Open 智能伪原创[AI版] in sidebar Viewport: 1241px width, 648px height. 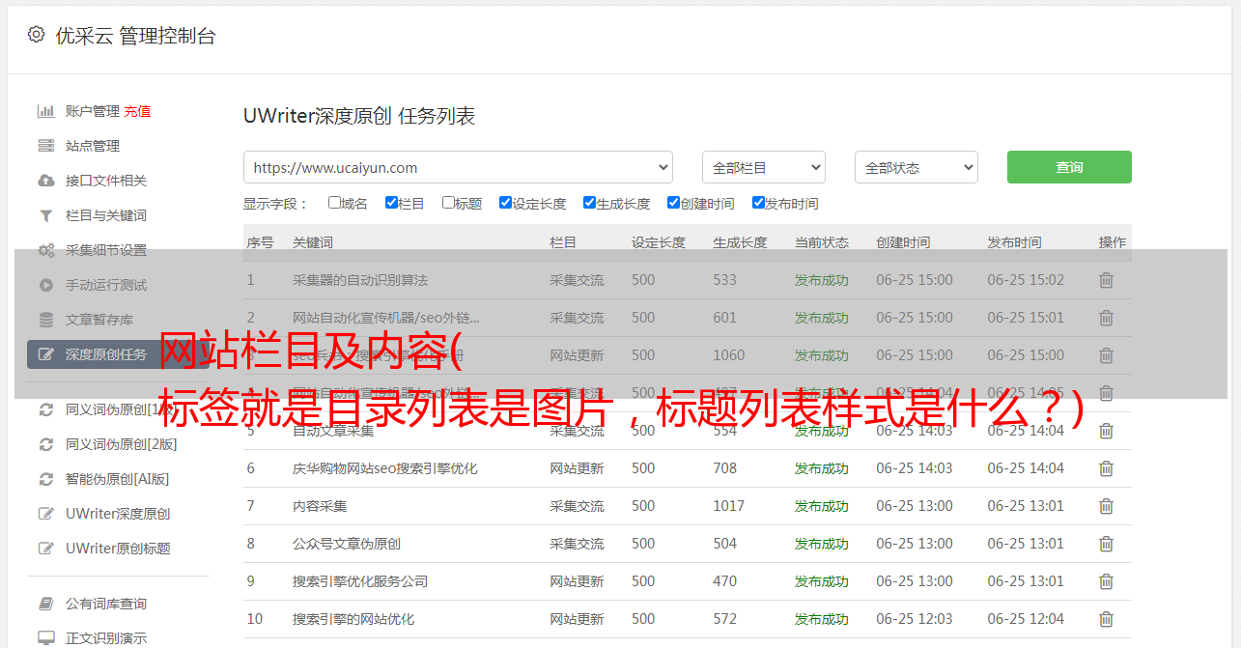coord(117,479)
